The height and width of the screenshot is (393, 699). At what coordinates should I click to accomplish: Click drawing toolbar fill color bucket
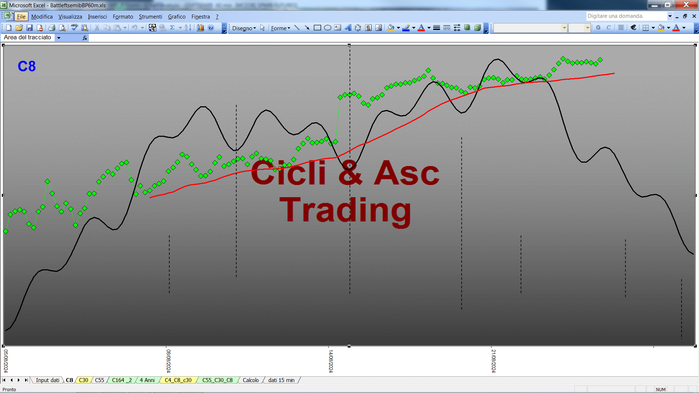(x=391, y=28)
